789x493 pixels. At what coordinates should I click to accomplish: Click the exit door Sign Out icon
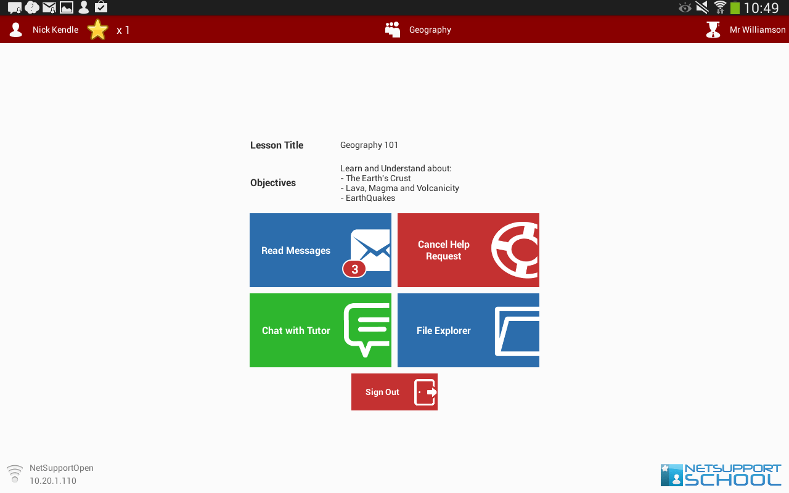(x=425, y=392)
